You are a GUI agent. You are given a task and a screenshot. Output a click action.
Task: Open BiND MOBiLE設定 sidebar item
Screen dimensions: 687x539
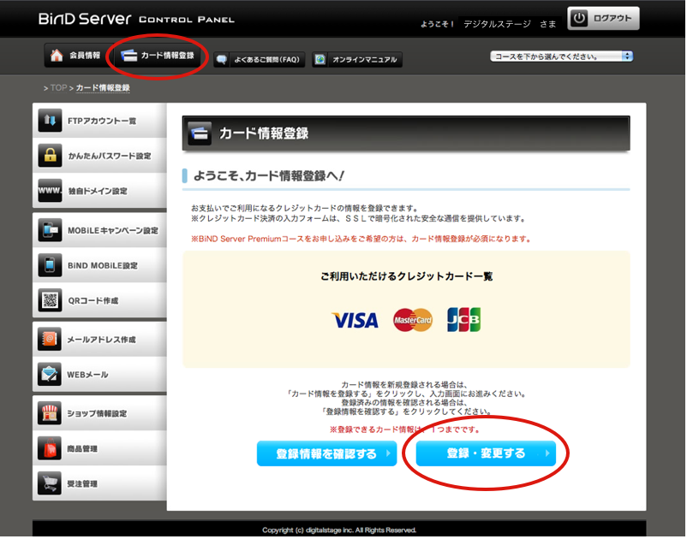(99, 265)
